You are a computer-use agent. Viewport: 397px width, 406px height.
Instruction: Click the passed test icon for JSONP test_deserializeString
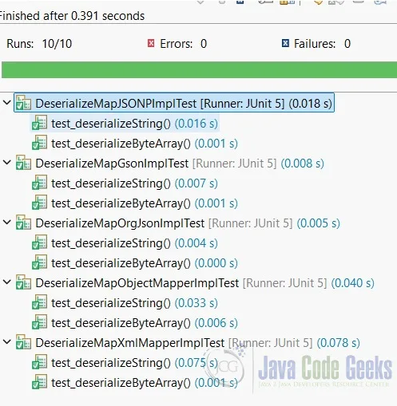tap(39, 123)
